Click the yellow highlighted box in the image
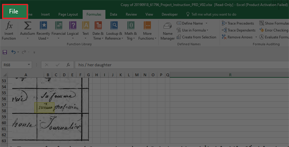This screenshot has height=147, width=289. click(44, 108)
